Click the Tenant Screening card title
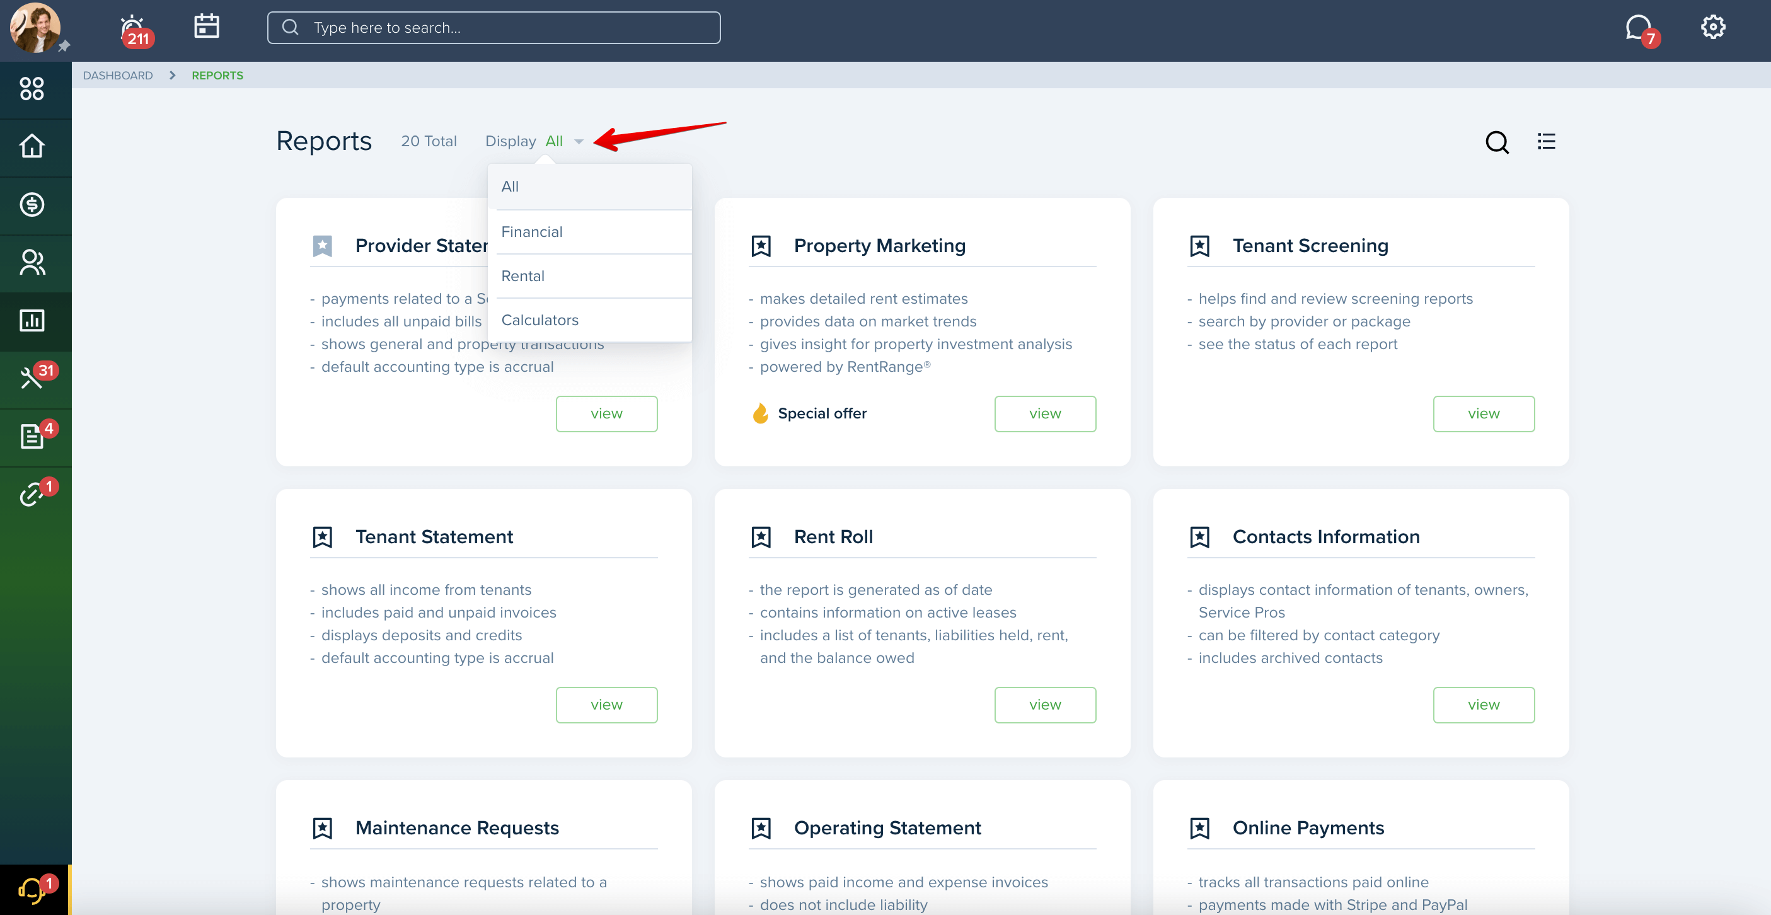Screen dimensions: 1771x915 point(1310,245)
